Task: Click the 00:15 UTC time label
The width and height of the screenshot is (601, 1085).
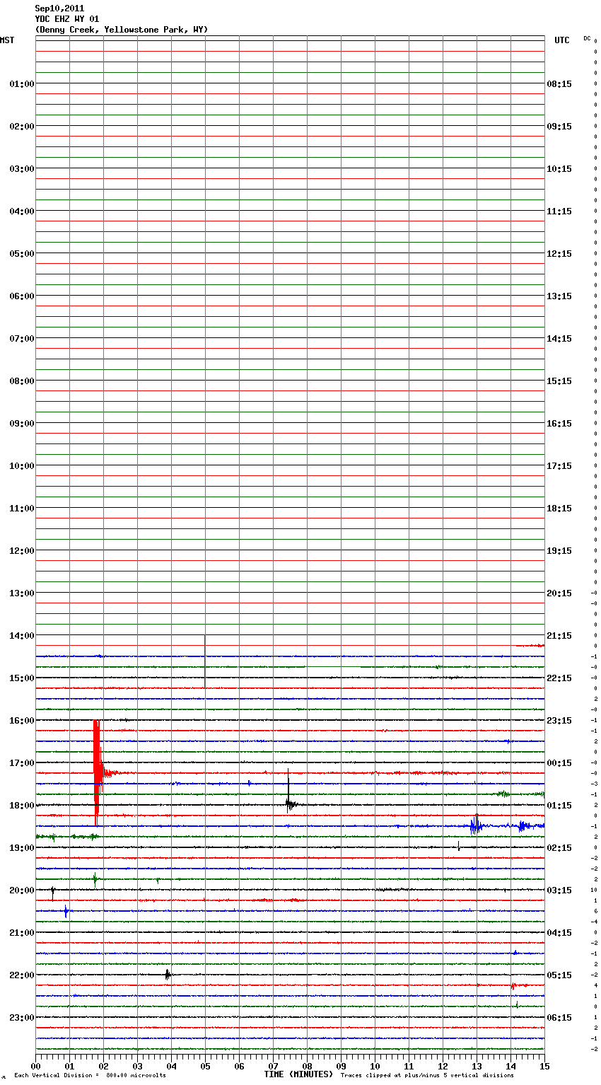Action: [559, 763]
